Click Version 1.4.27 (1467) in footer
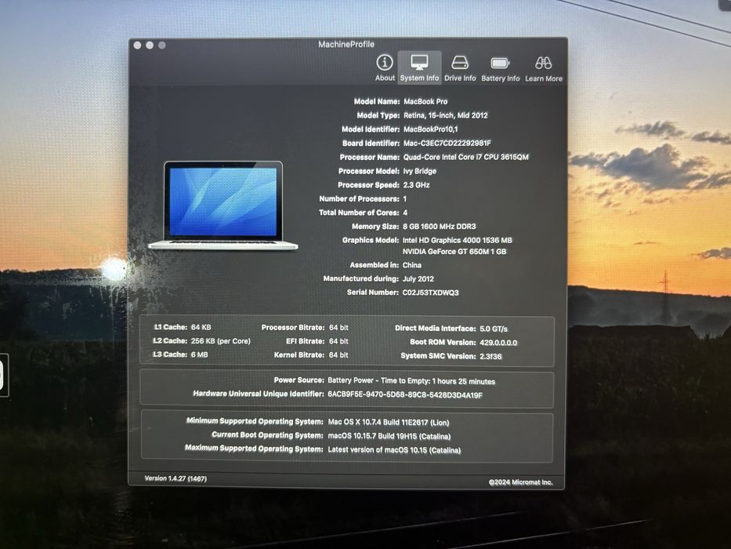731x549 pixels. 176,478
